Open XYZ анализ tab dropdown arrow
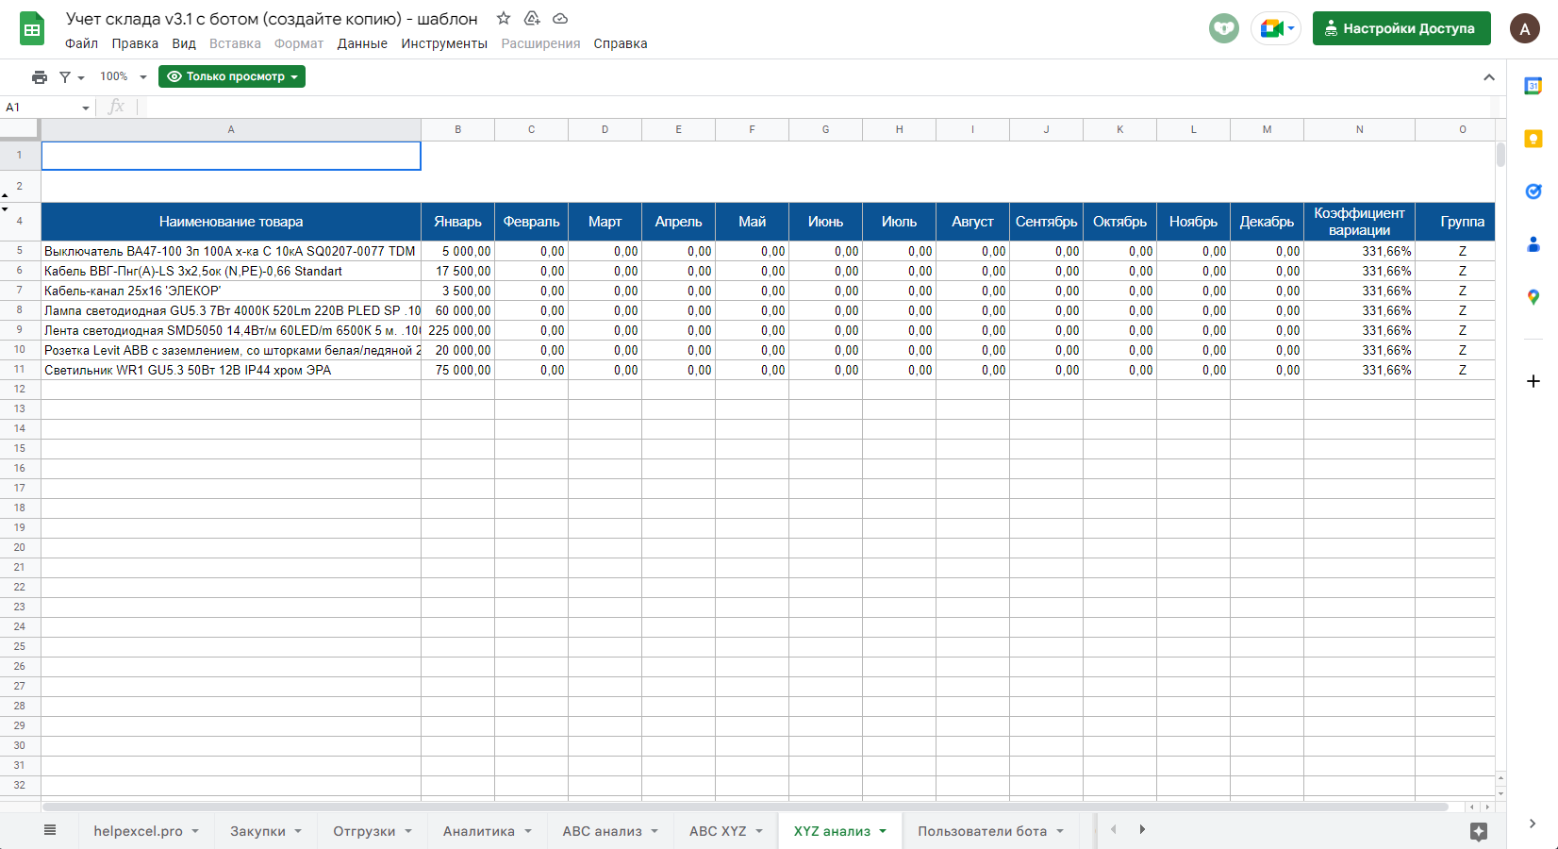The image size is (1558, 849). 883,831
